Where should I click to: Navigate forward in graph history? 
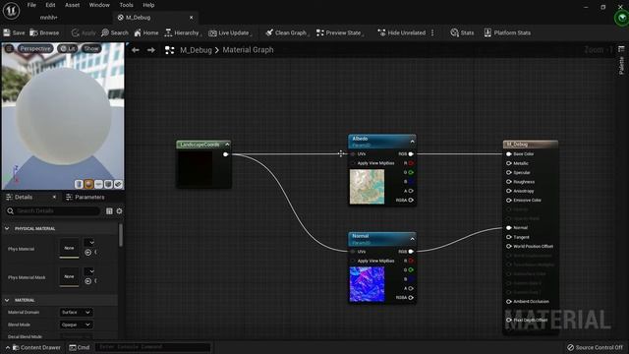[x=150, y=50]
